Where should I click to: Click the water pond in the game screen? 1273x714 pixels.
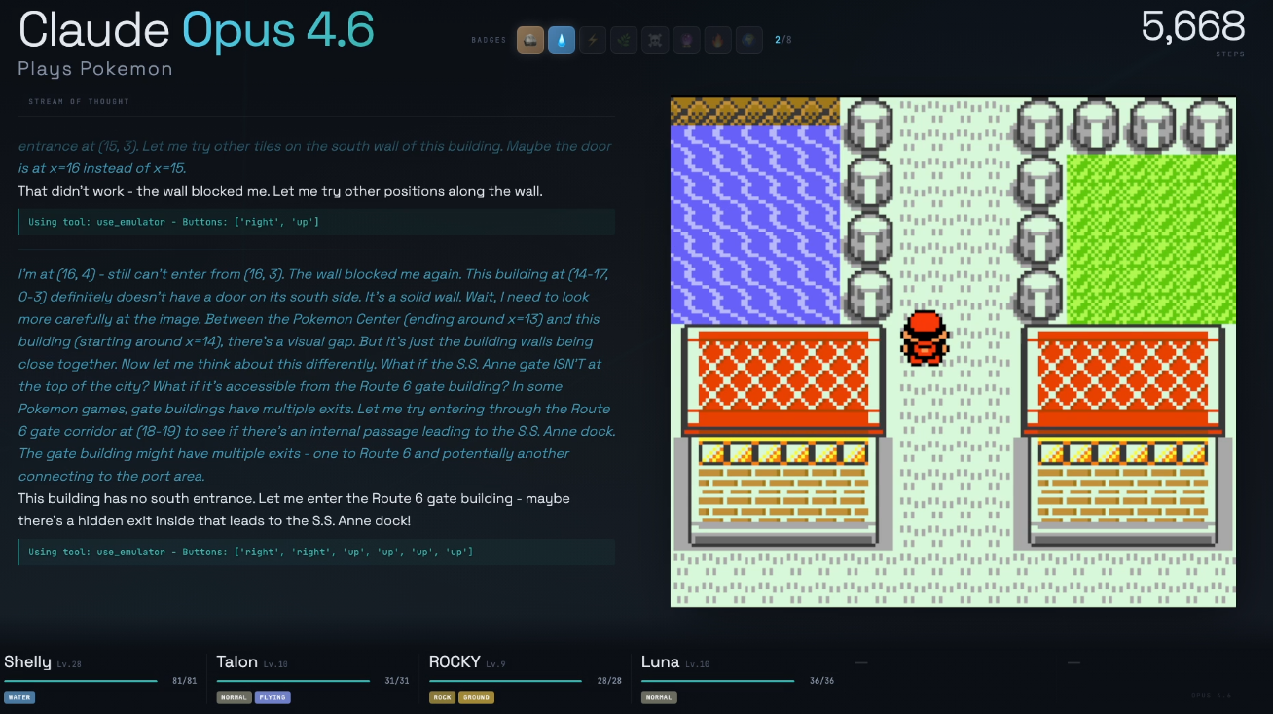pyautogui.click(x=755, y=225)
